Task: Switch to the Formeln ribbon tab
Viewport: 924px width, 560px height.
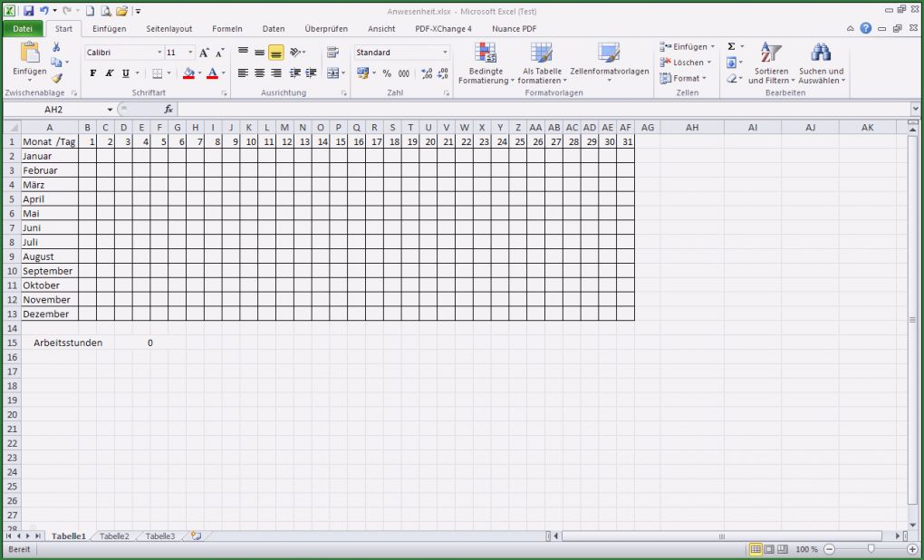Action: [x=227, y=28]
